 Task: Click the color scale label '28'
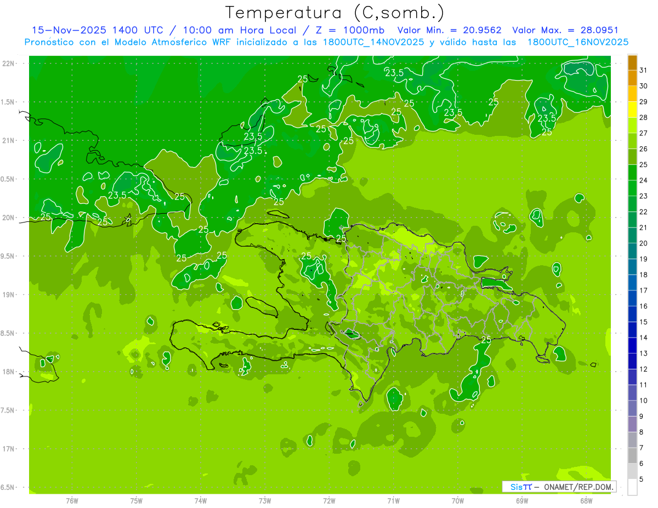pos(644,117)
